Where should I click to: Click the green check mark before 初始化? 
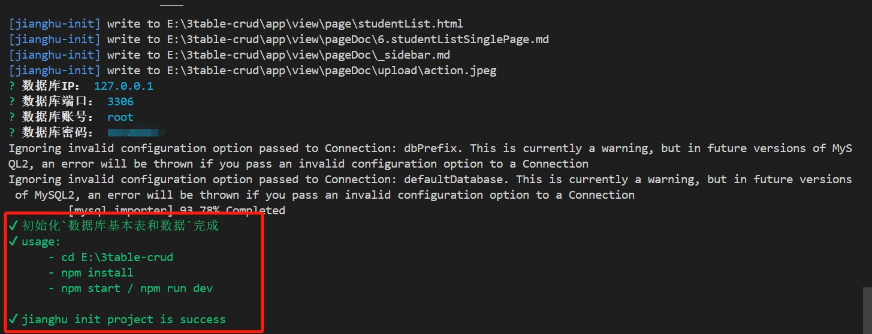[x=14, y=226]
